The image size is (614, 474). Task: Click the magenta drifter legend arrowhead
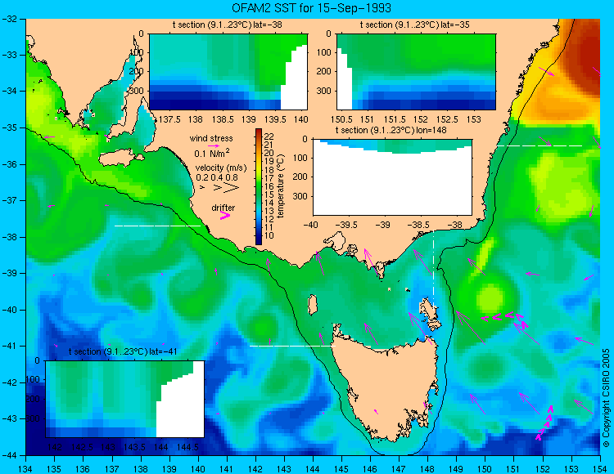pyautogui.click(x=225, y=216)
